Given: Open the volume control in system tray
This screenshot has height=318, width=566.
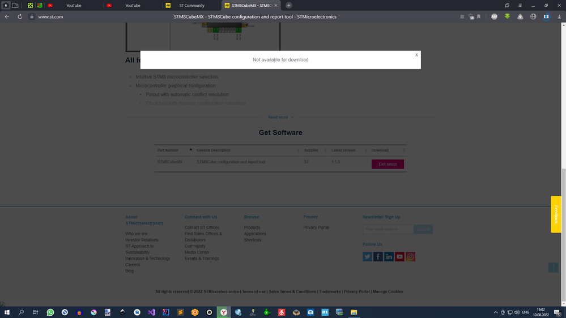Looking at the screenshot, I should click(x=517, y=312).
